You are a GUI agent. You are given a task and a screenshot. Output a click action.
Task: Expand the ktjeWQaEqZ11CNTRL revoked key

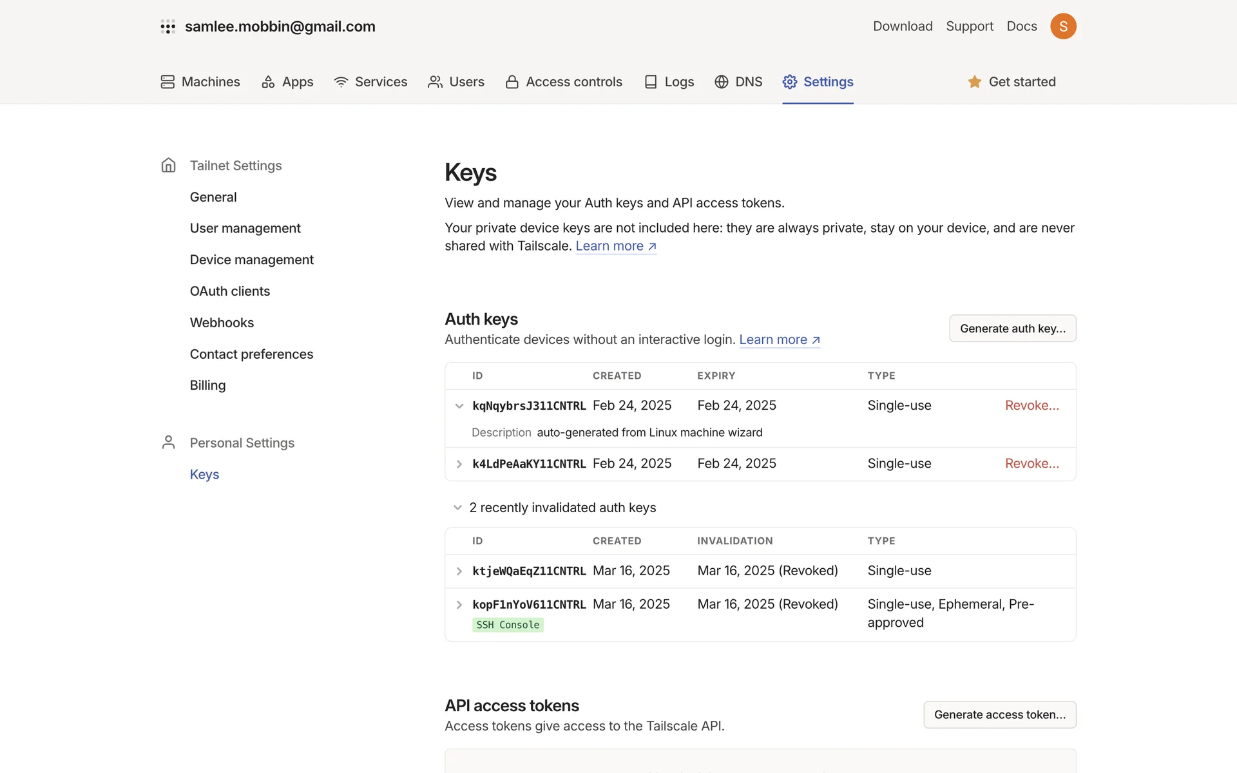tap(459, 571)
